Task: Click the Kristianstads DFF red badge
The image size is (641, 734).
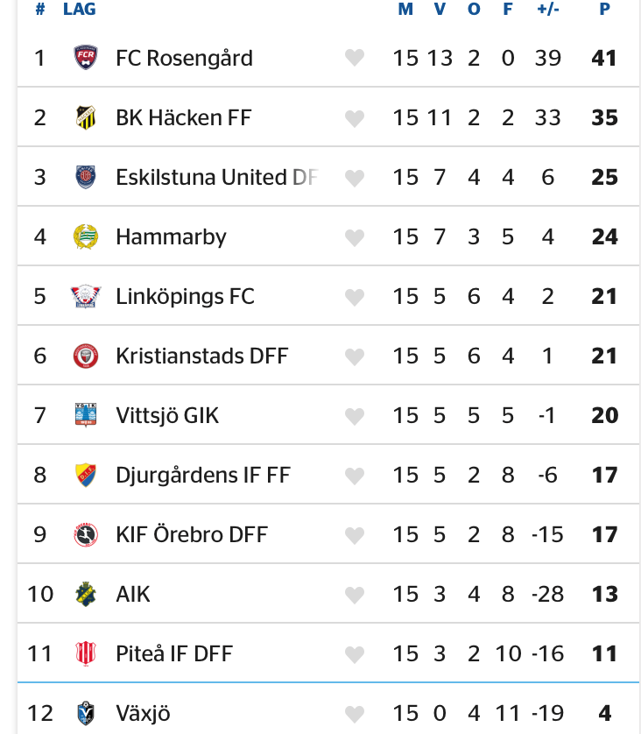Action: [x=85, y=356]
